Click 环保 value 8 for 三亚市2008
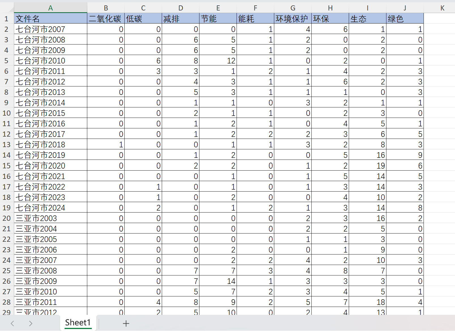Screen dimensions: 455x331 pyautogui.click(x=330, y=271)
